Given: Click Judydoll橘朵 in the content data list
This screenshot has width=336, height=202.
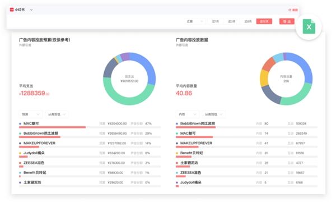Looking at the screenshot, I should [191, 182].
